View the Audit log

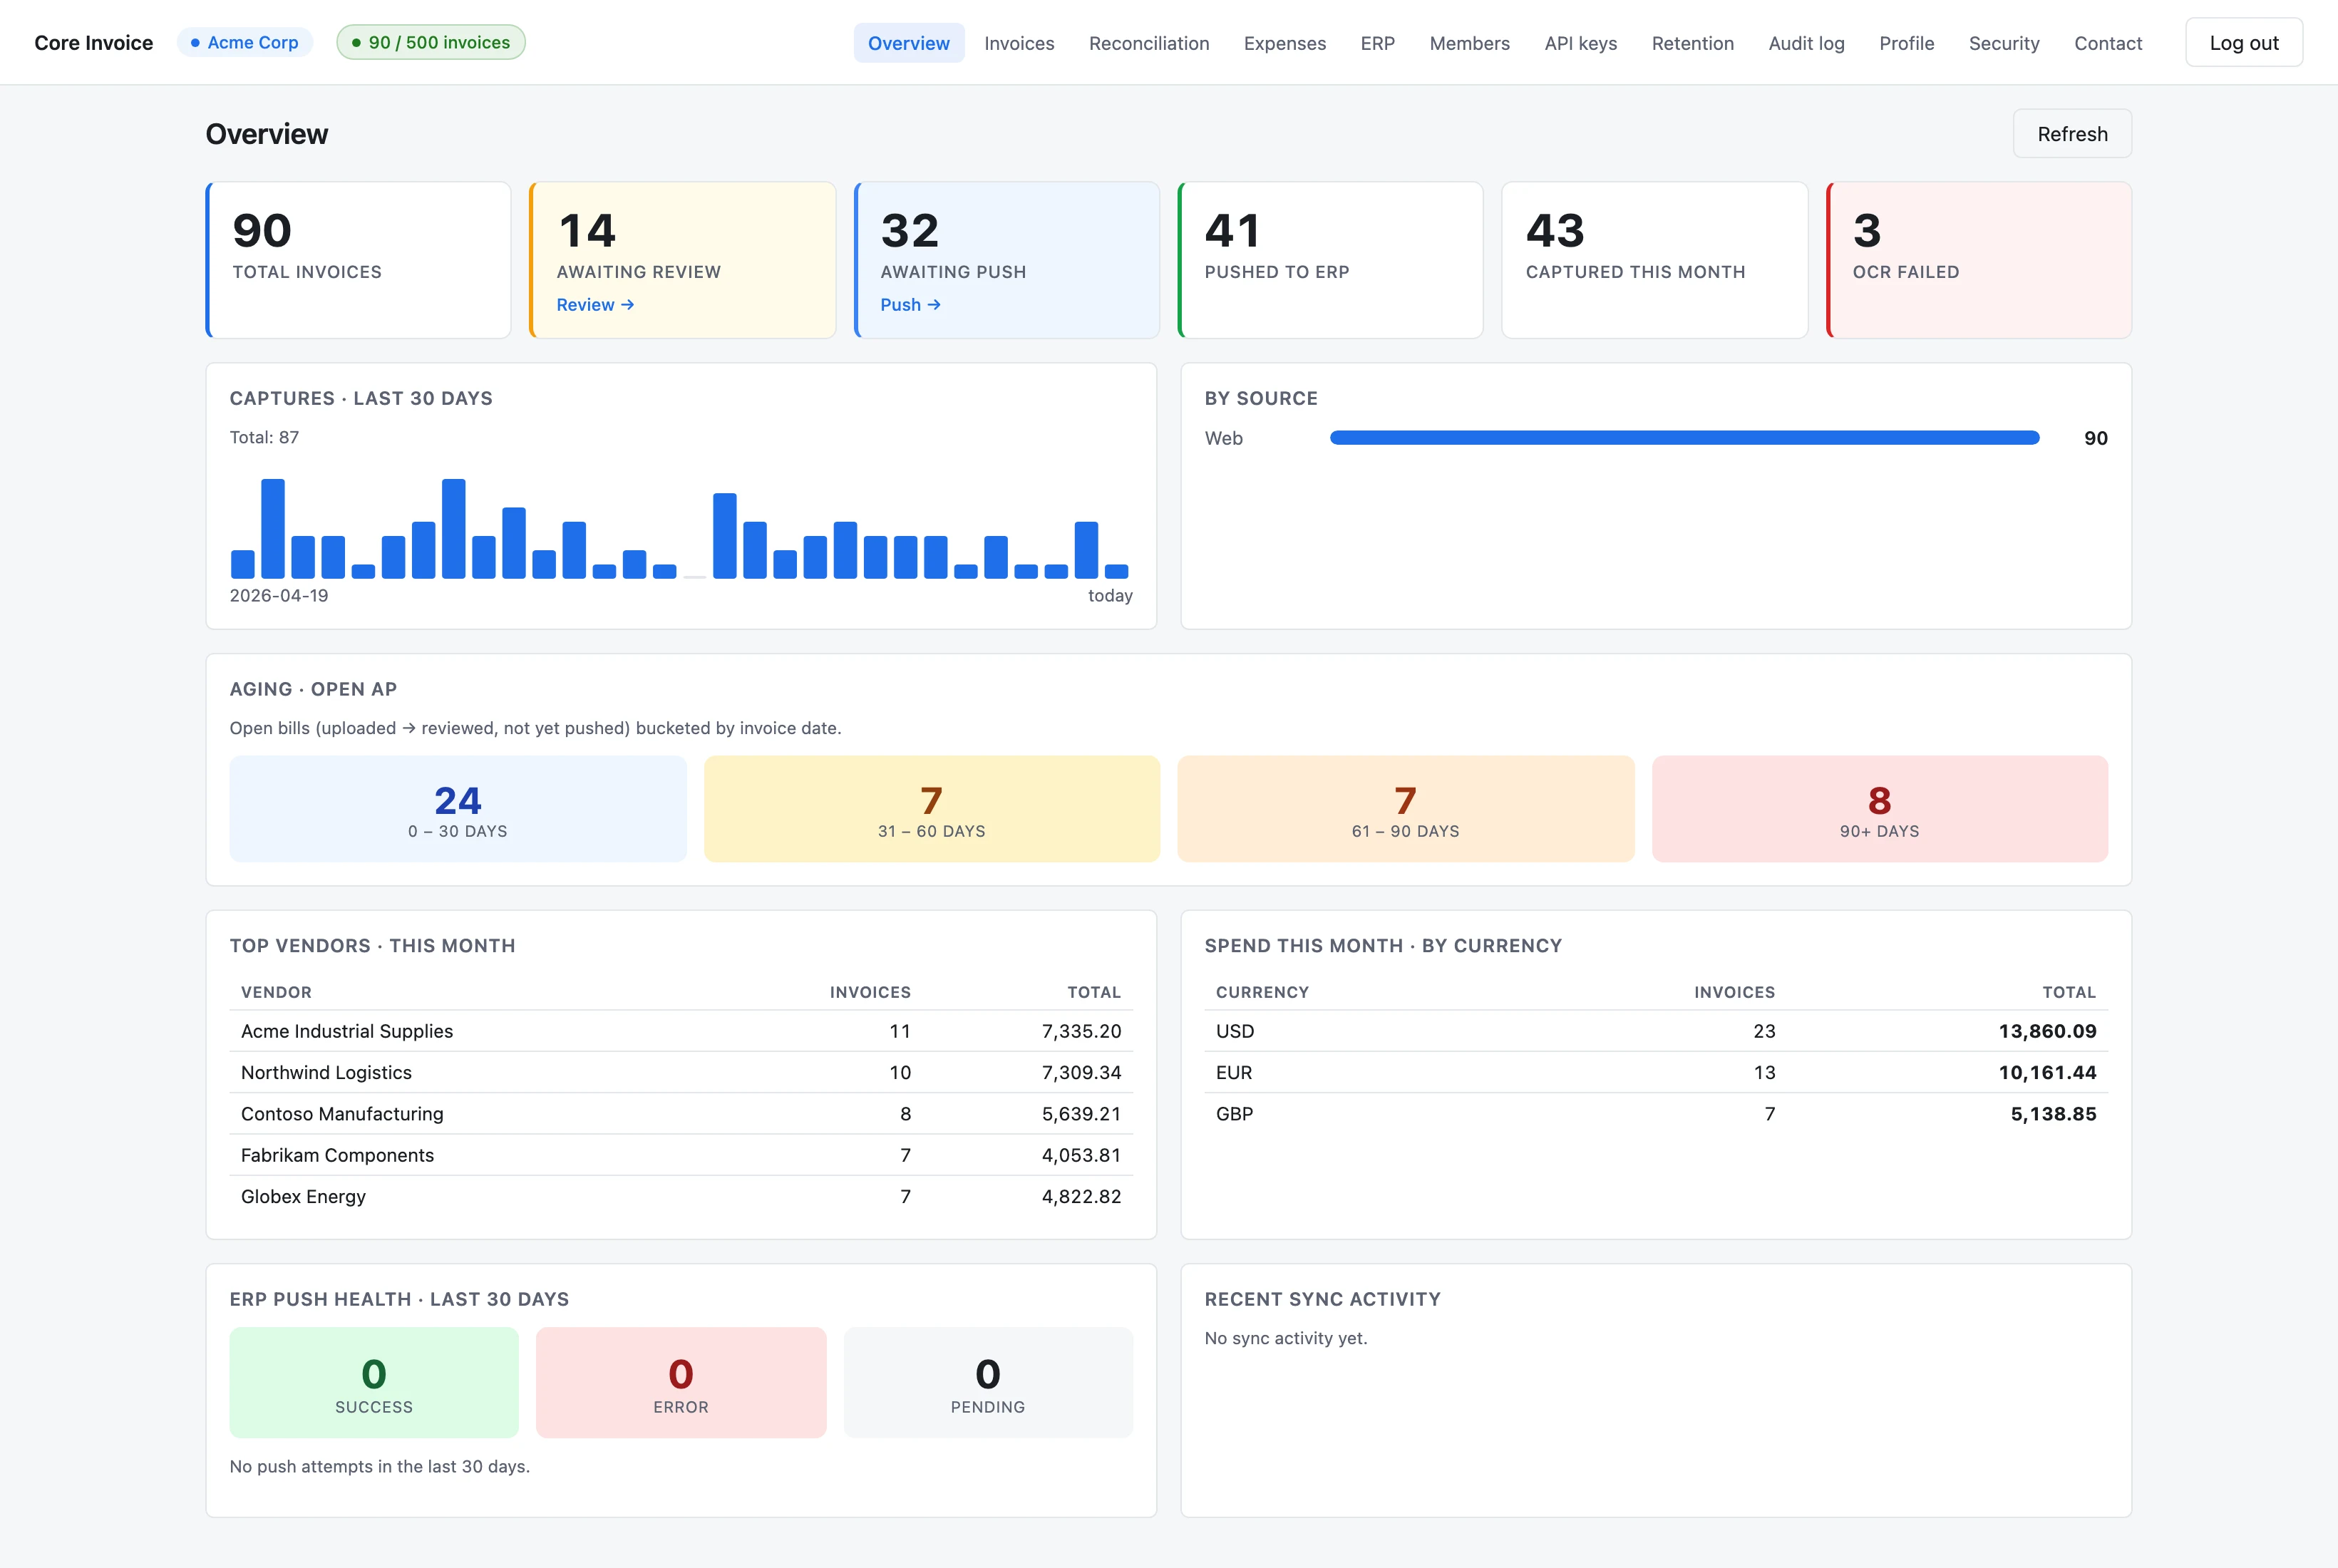click(1806, 43)
